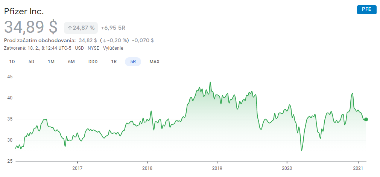This screenshot has width=380, height=177.
Task: Click the Zatvorené timestamp text
Action: (38, 48)
